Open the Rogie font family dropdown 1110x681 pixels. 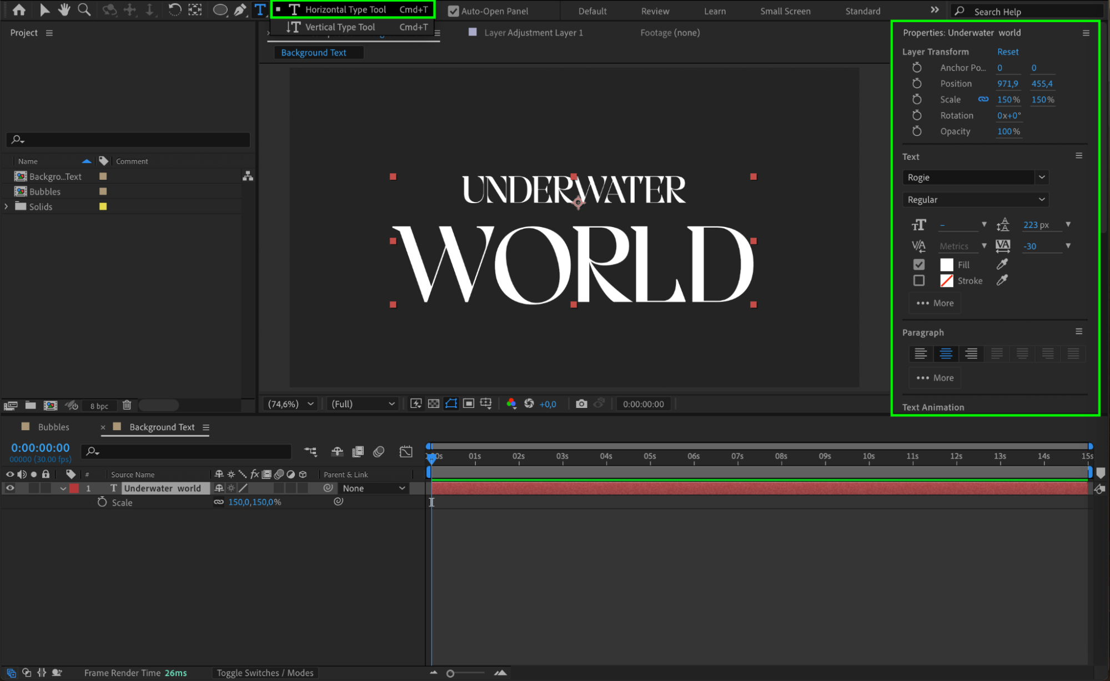point(975,177)
